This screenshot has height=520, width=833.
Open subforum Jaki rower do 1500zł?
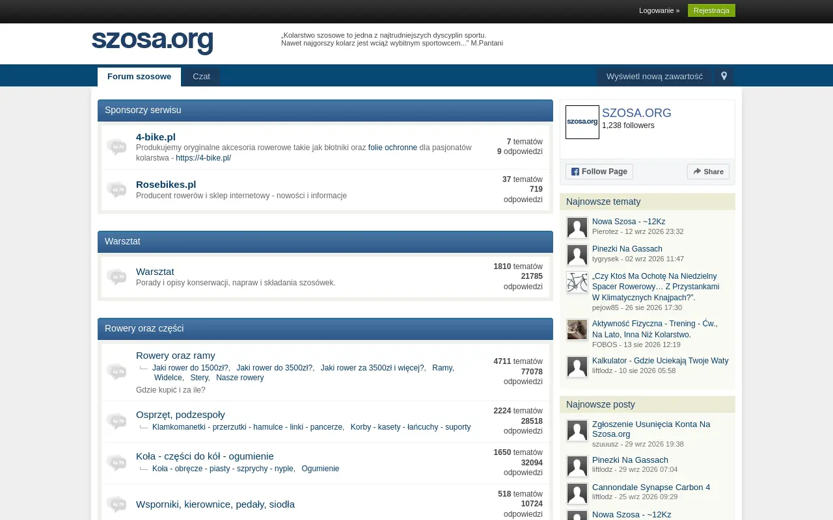pyautogui.click(x=190, y=368)
